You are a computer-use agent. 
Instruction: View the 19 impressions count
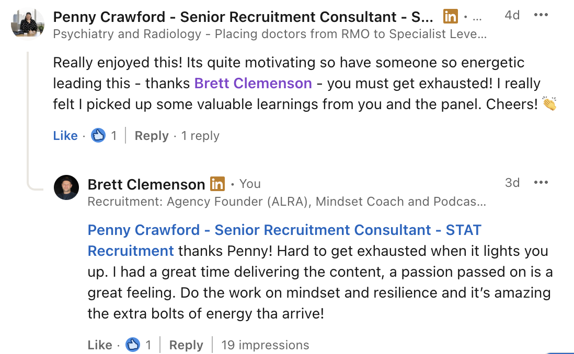point(265,345)
